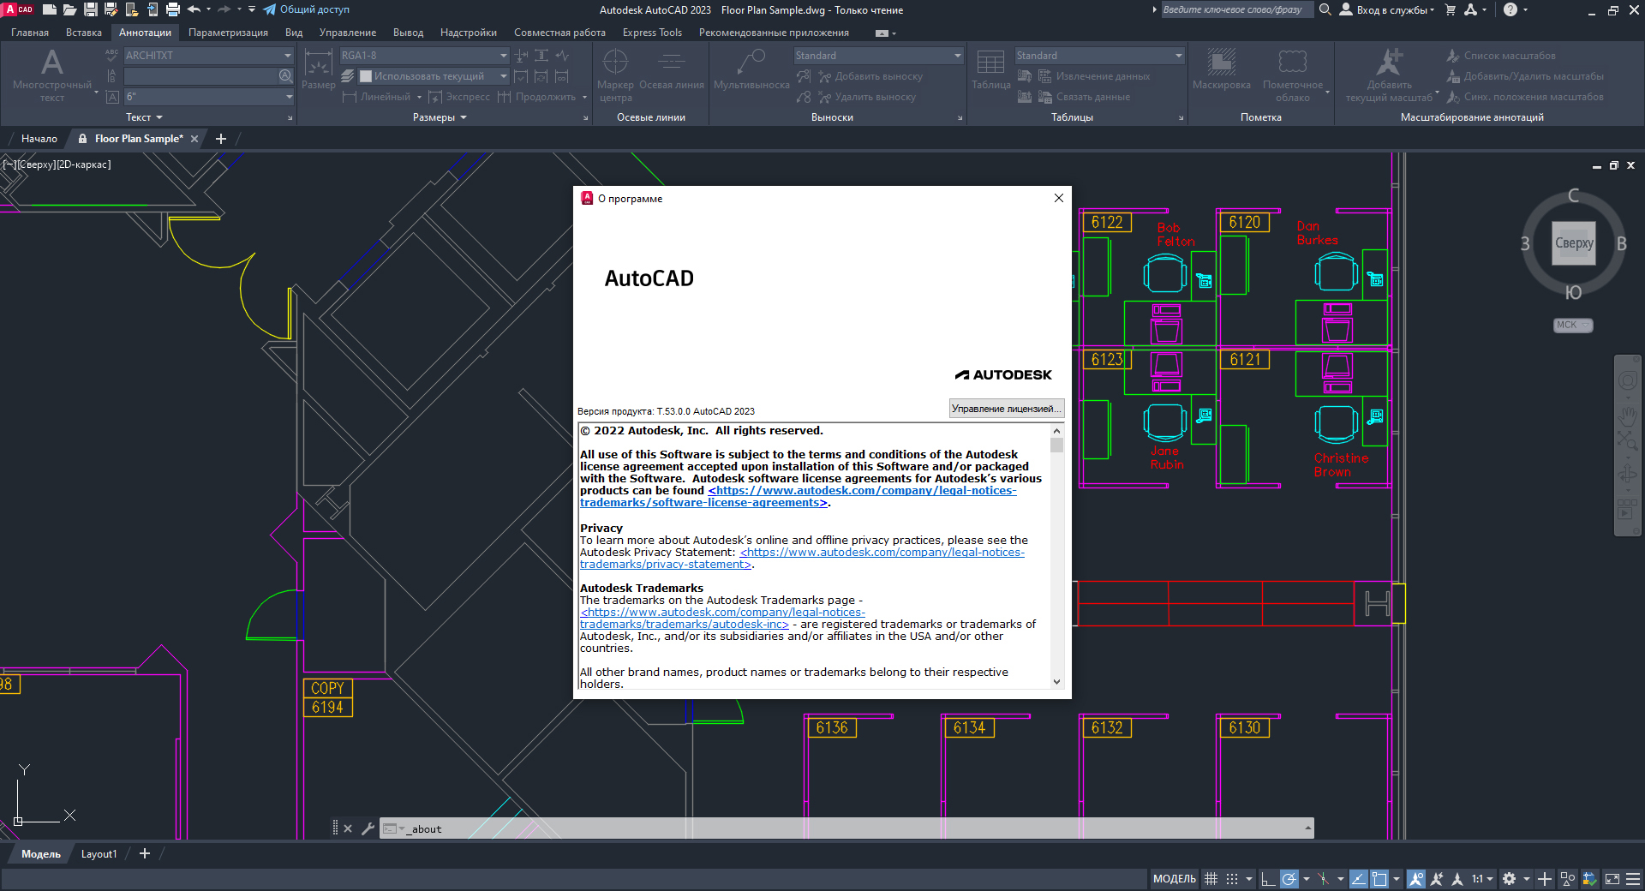This screenshot has width=1645, height=891.
Task: Switch to the Вставка ribbon tab
Action: point(83,33)
